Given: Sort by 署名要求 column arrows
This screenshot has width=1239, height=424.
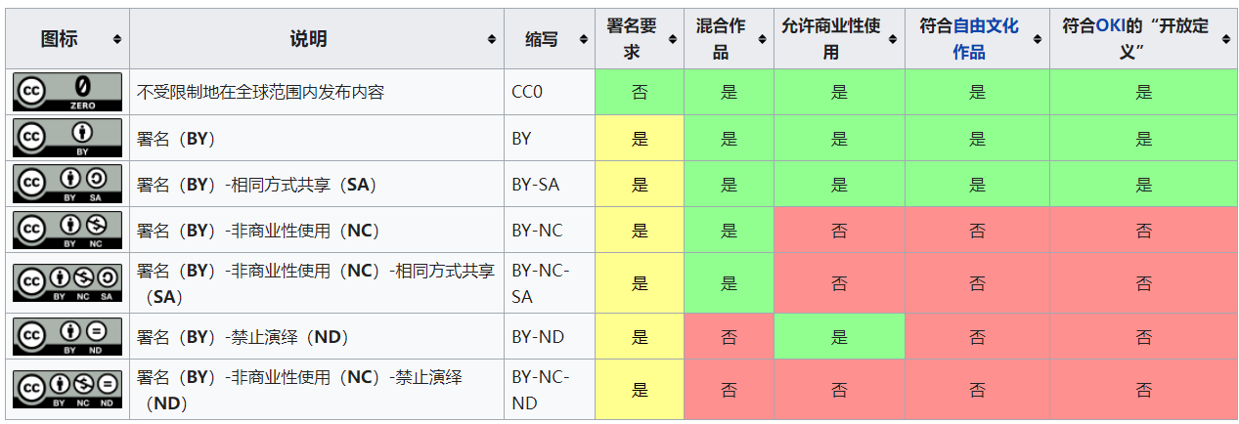Looking at the screenshot, I should pos(672,39).
